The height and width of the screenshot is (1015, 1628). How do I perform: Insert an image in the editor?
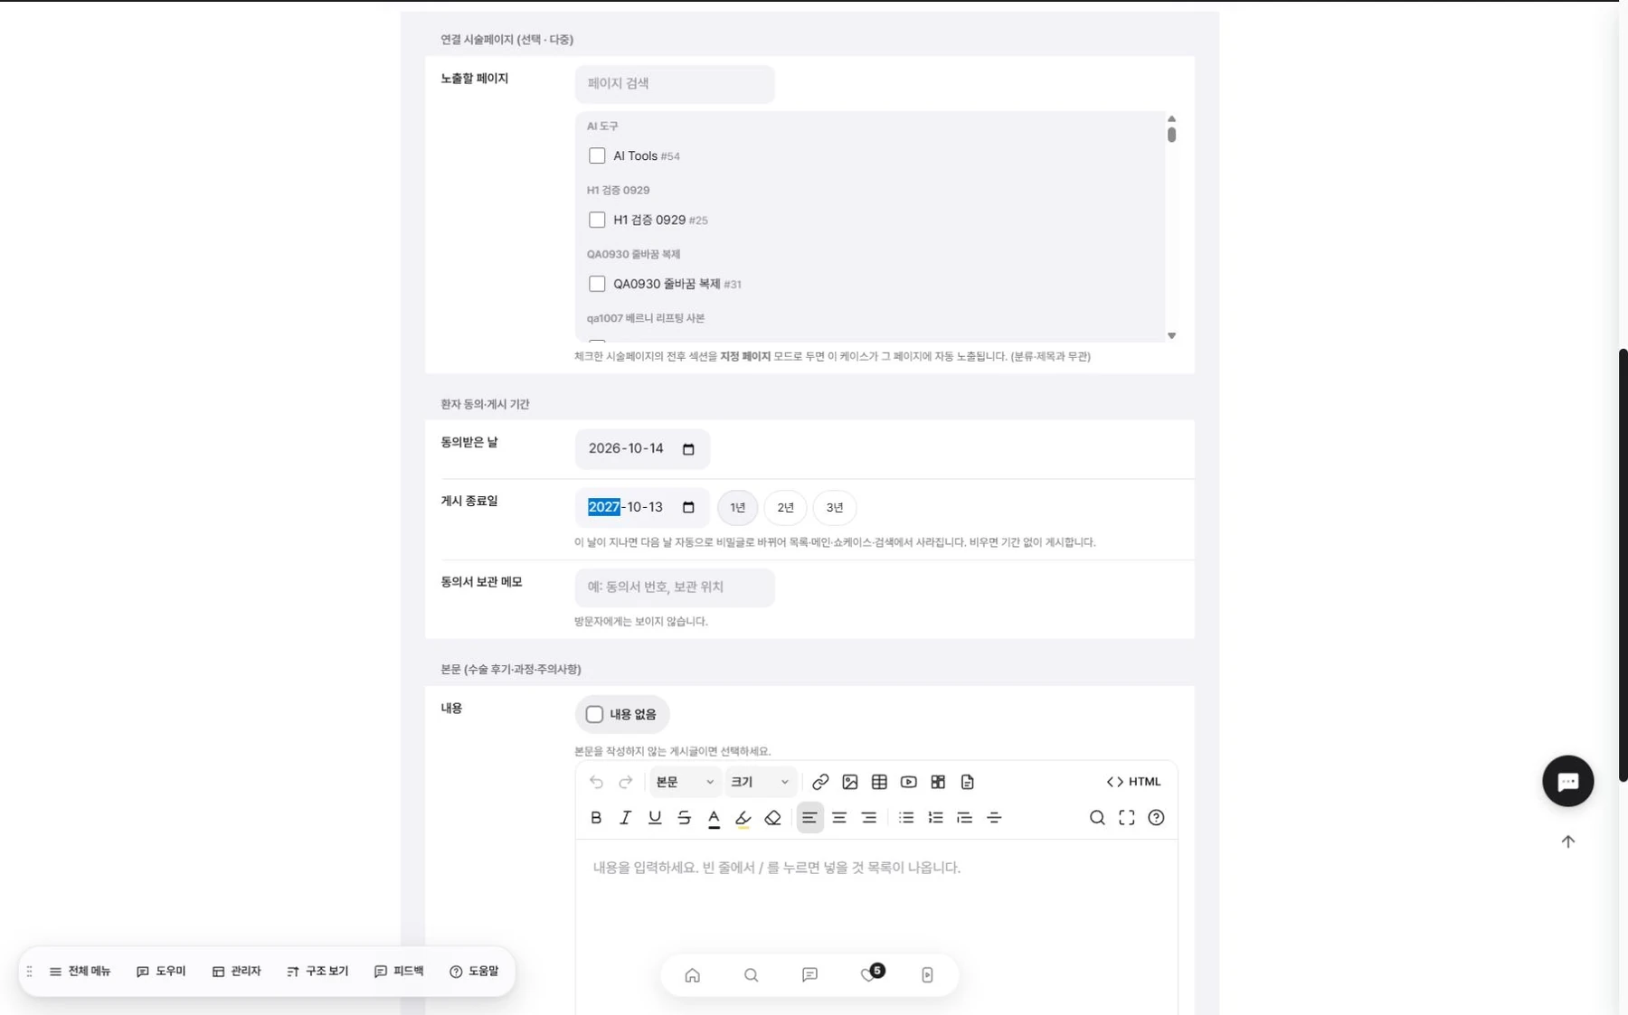[850, 782]
